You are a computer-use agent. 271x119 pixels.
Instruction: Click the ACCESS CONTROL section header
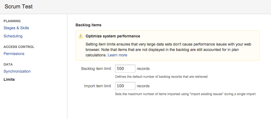point(19,47)
